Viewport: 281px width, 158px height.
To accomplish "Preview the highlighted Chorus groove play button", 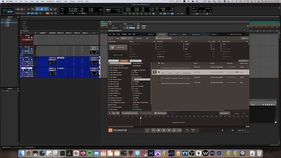I will tap(155, 72).
